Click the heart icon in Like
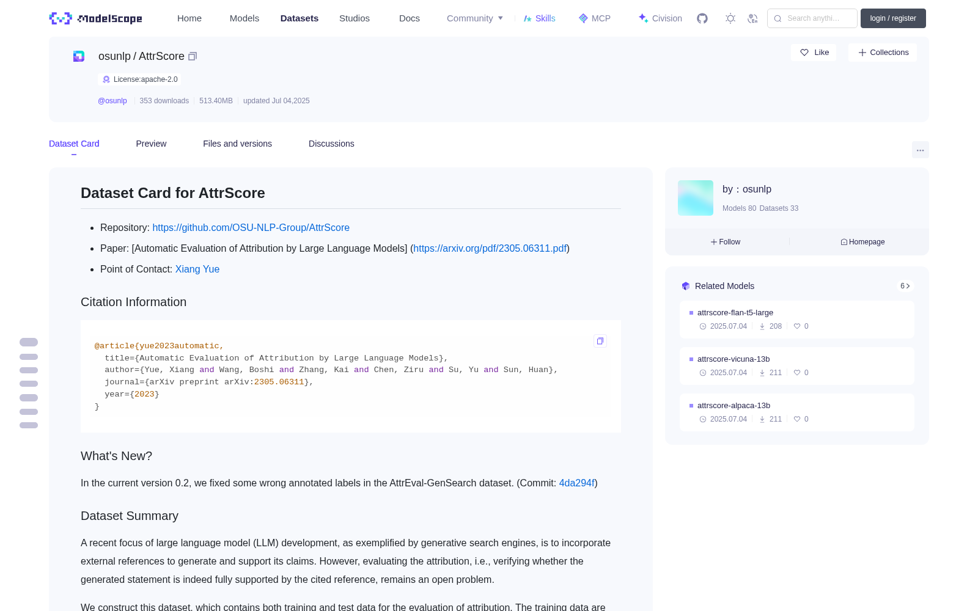Viewport: 978px width, 611px height. [x=804, y=53]
